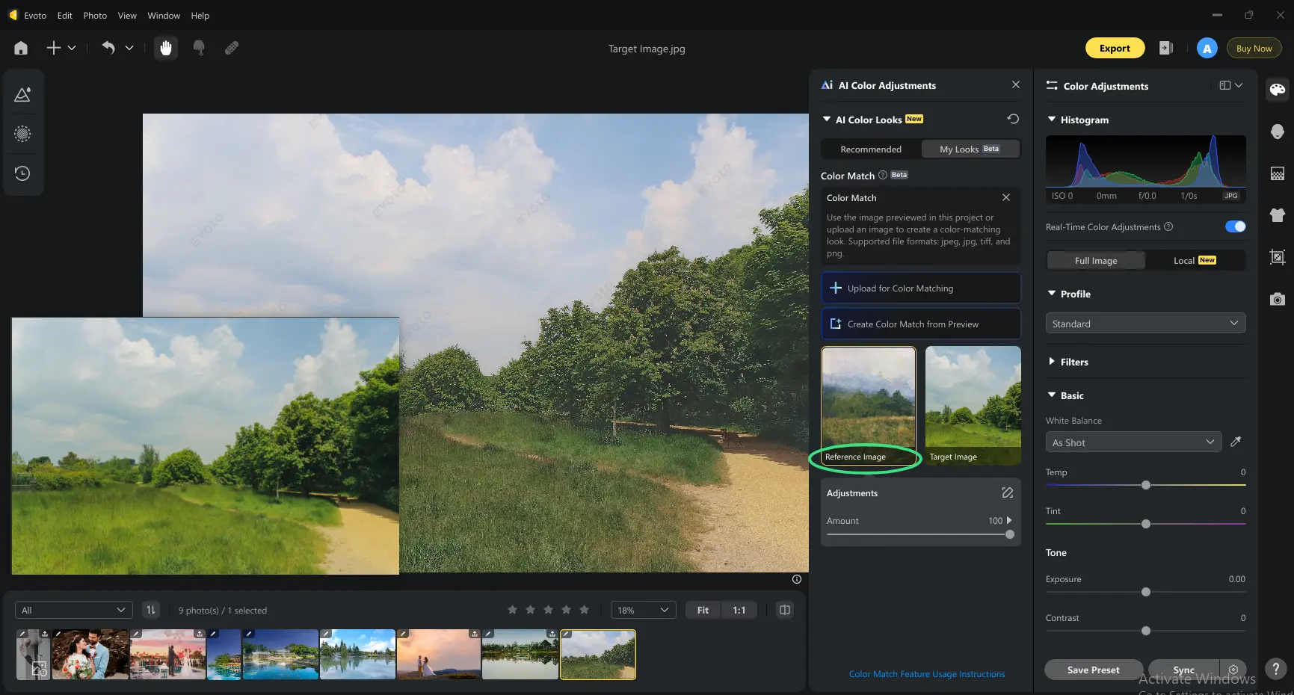Open the triangle adjustment tool on left sidebar

22,95
